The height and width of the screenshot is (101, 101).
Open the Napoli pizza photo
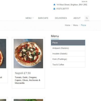28,54
